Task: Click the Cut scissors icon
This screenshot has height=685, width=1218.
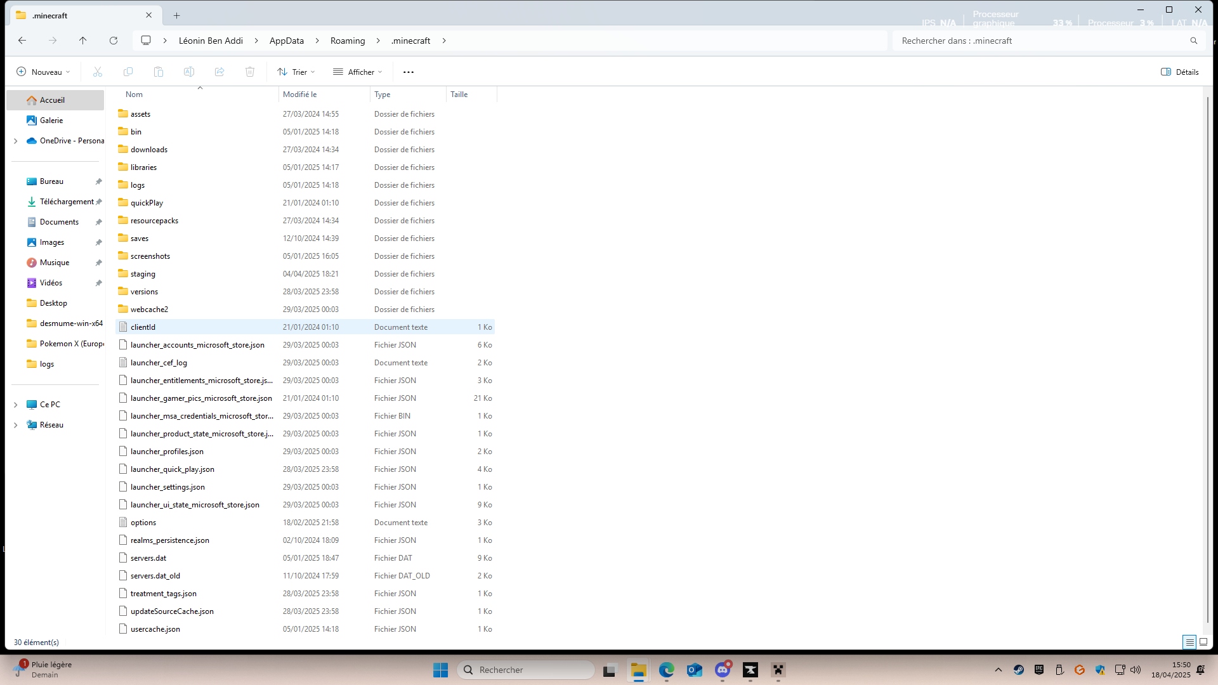Action: [98, 72]
